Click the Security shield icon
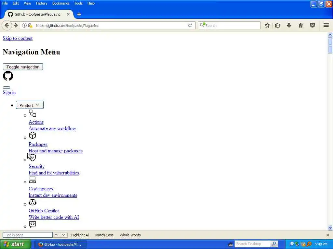Viewport: 333px width, 249px height. (x=33, y=158)
